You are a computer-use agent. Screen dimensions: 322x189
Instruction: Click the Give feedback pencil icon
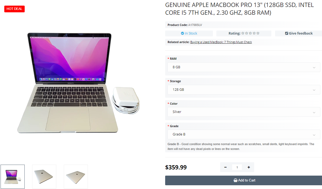click(286, 33)
